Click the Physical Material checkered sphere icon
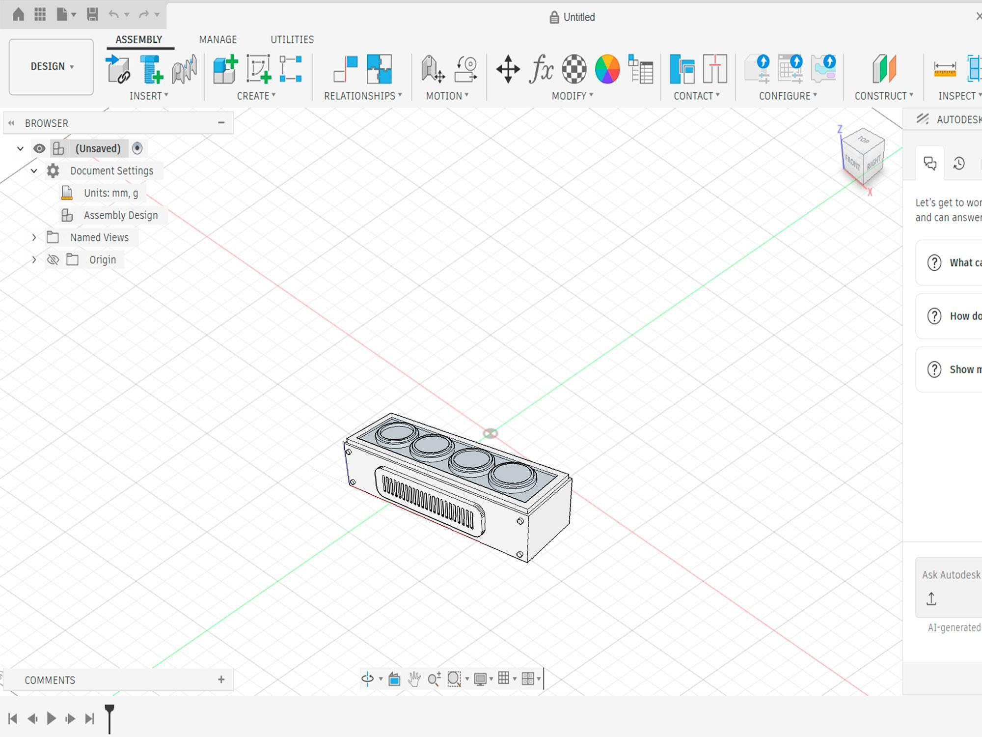982x737 pixels. click(x=574, y=69)
